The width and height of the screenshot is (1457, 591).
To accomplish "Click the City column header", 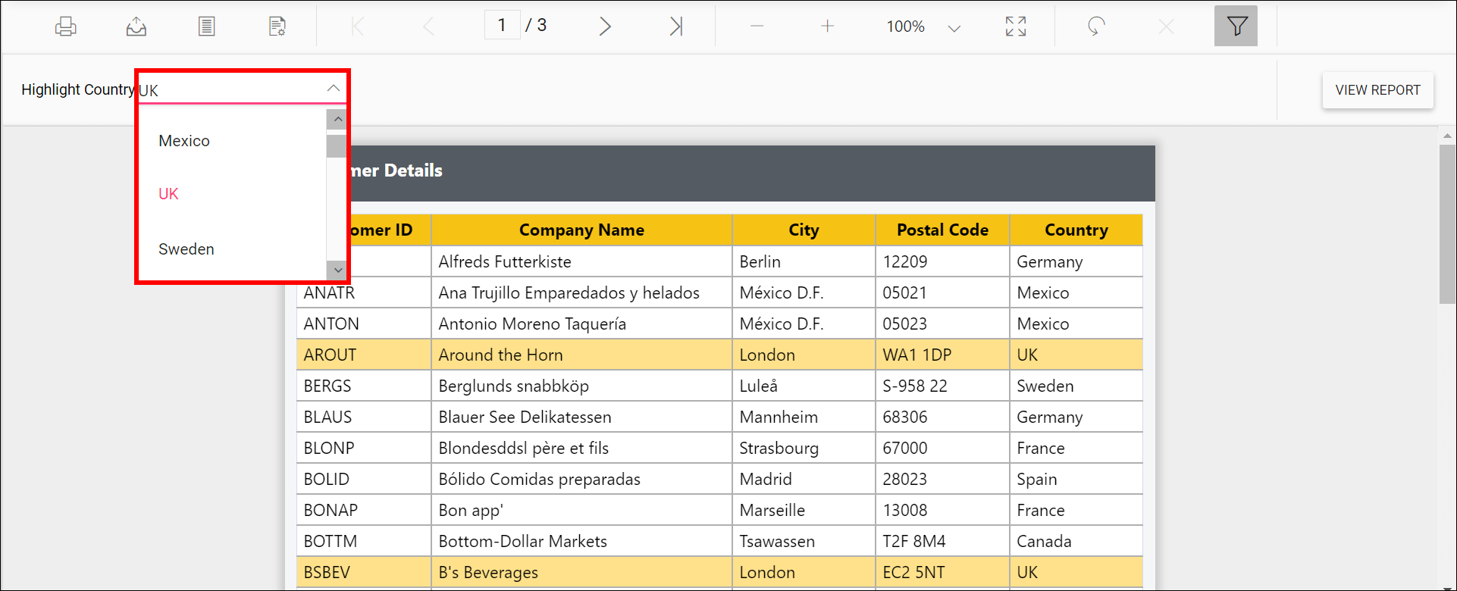I will pos(804,230).
